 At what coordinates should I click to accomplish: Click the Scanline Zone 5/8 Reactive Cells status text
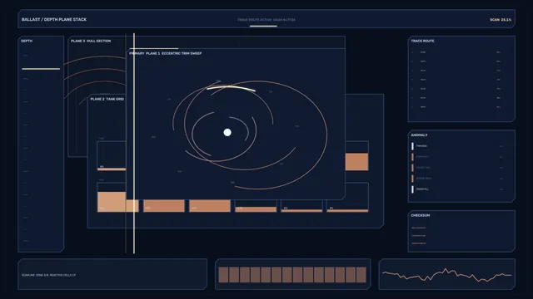48,275
